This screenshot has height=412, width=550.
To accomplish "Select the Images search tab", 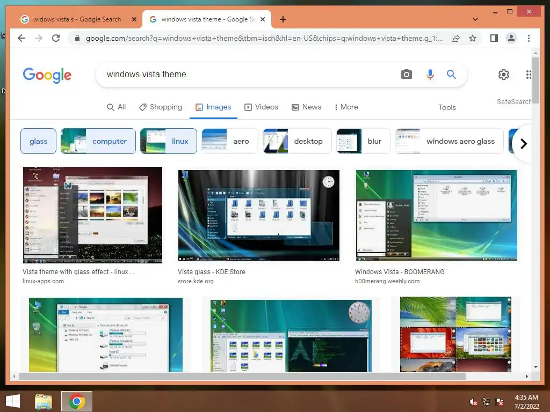I will 213,107.
